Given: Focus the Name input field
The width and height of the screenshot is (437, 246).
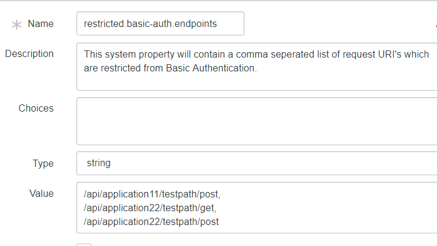Looking at the screenshot, I should pos(160,23).
